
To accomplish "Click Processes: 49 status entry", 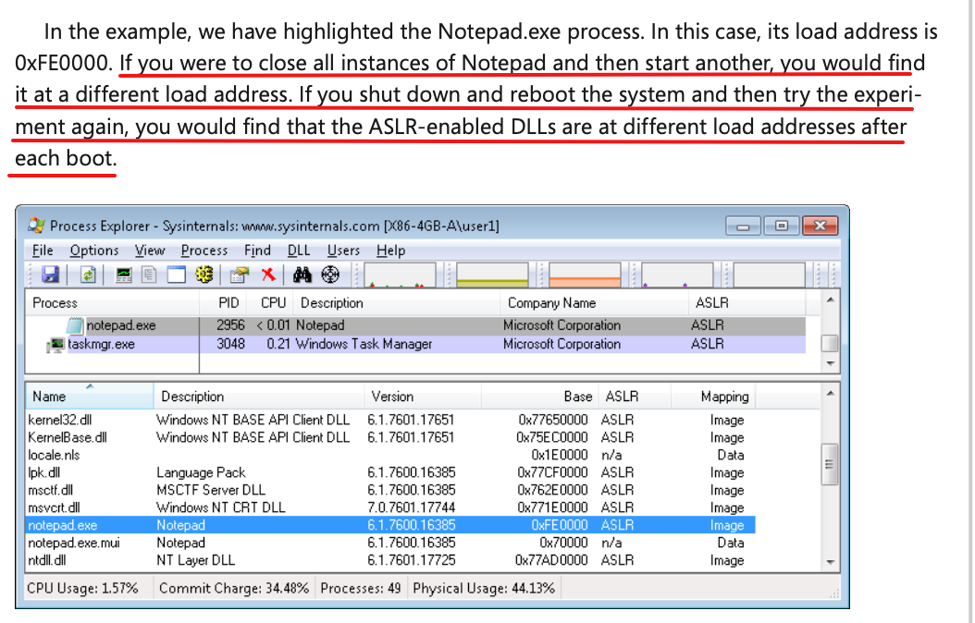I will pyautogui.click(x=360, y=588).
